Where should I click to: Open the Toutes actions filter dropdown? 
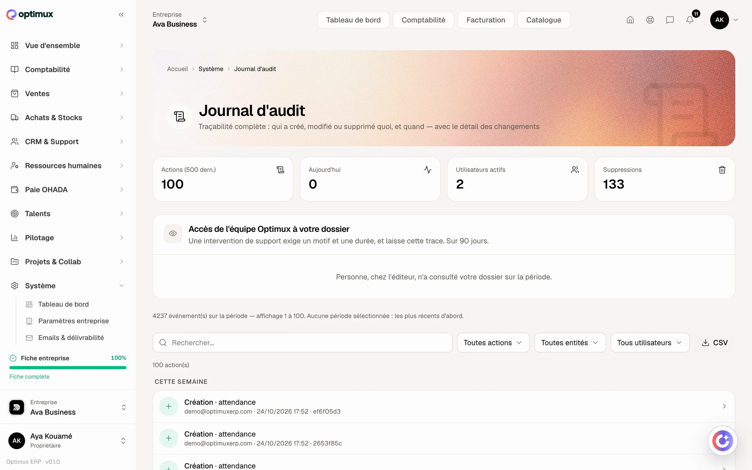(x=493, y=342)
